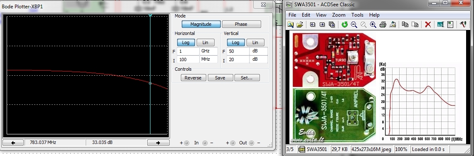The width and height of the screenshot is (474, 156).
Task: Zoom in with the plus magnifier icon
Action: point(373,25)
